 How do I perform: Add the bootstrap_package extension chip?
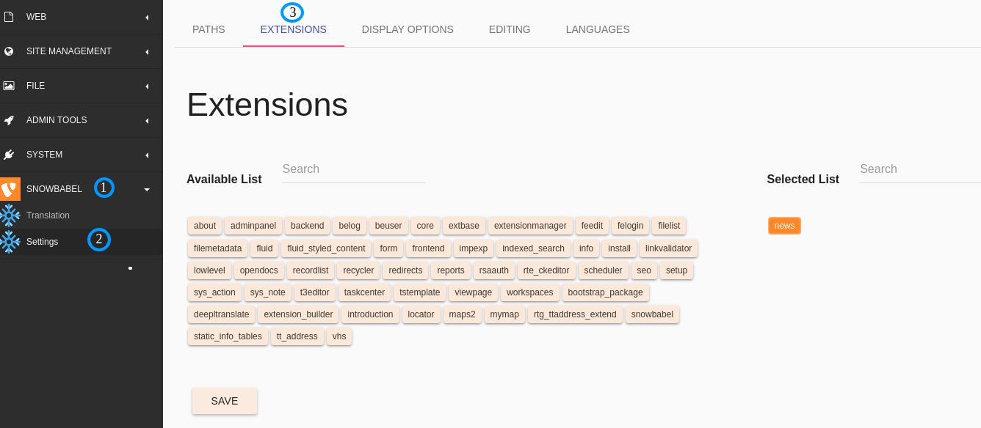605,292
